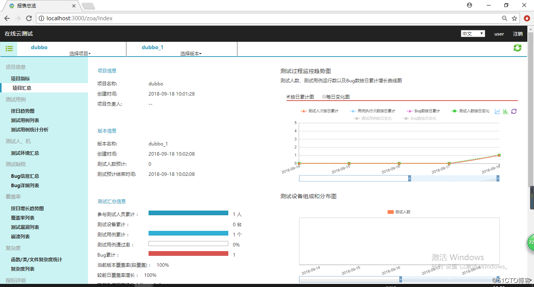Go back in browser history
534x287 pixels.
point(7,18)
